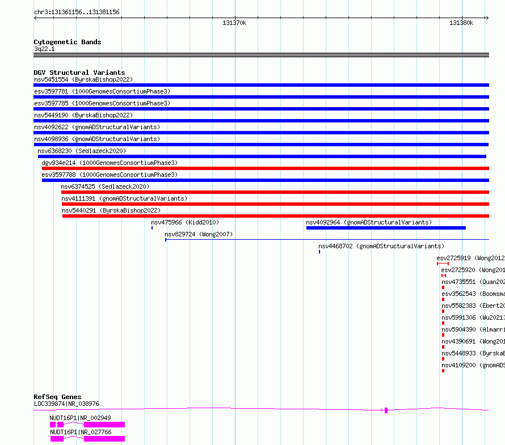Click the chr3:131361156..131381156 coordinate label
This screenshot has width=505, height=445.
(x=77, y=12)
